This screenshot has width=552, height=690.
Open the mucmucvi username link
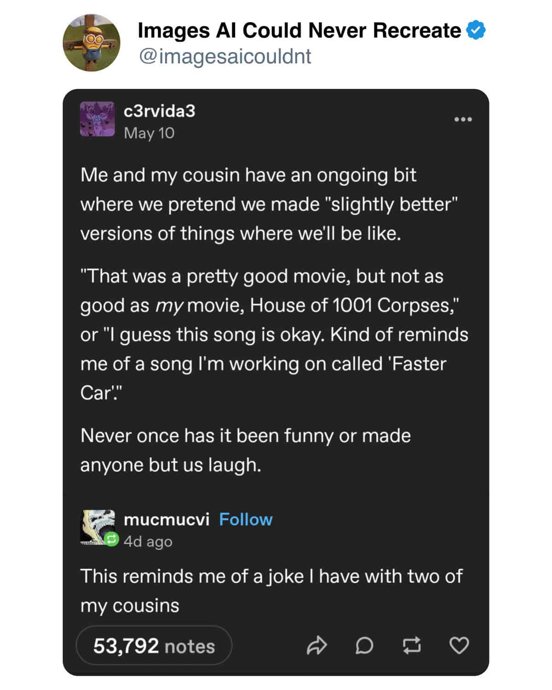tap(167, 519)
